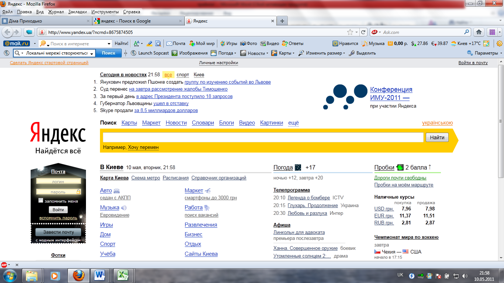Screen dimensions: 504x283
Task: Open the orange gear settings icon
Action: (x=500, y=43)
